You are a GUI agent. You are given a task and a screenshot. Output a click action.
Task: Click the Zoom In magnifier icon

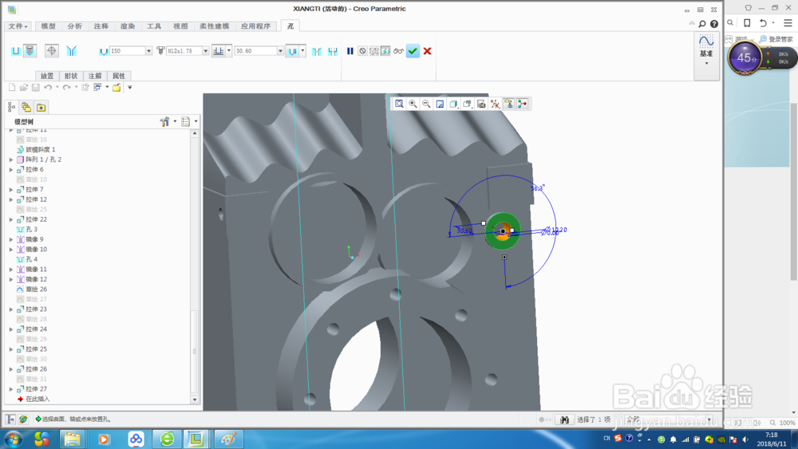(413, 104)
